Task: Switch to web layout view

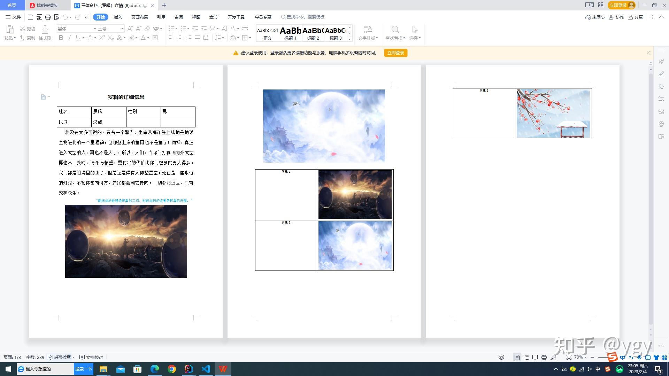Action: point(544,357)
